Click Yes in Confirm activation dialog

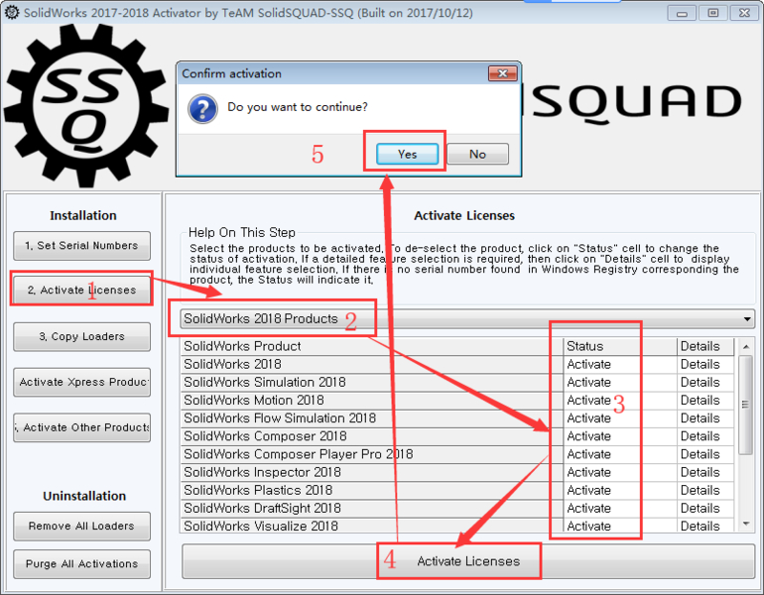(407, 154)
